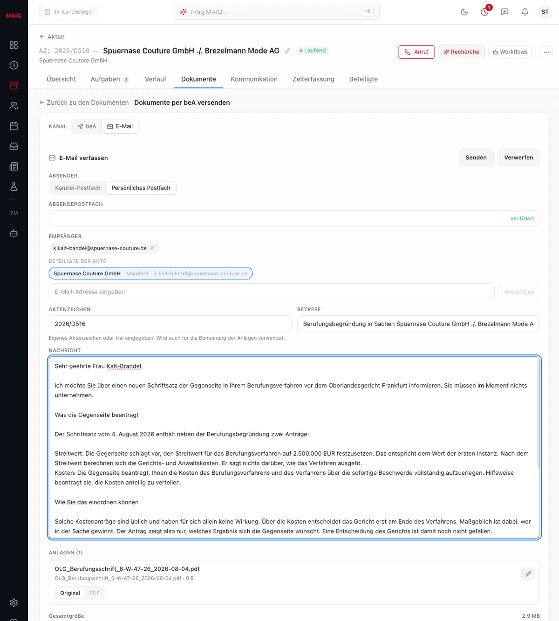Open the robot assistant icon in sidebar
559x621 pixels.
[x=14, y=233]
